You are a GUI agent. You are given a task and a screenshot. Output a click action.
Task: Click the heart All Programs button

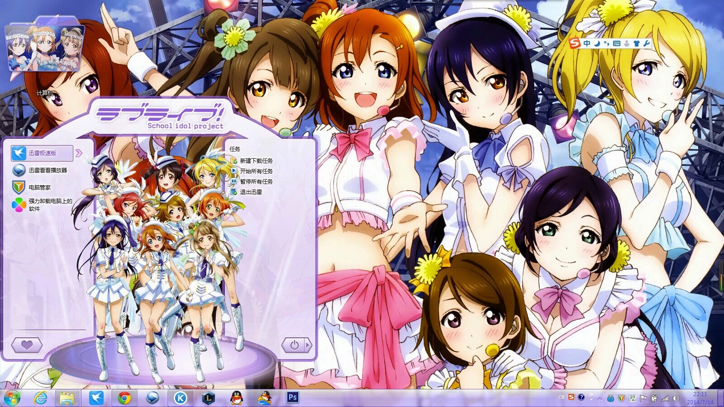pos(27,345)
